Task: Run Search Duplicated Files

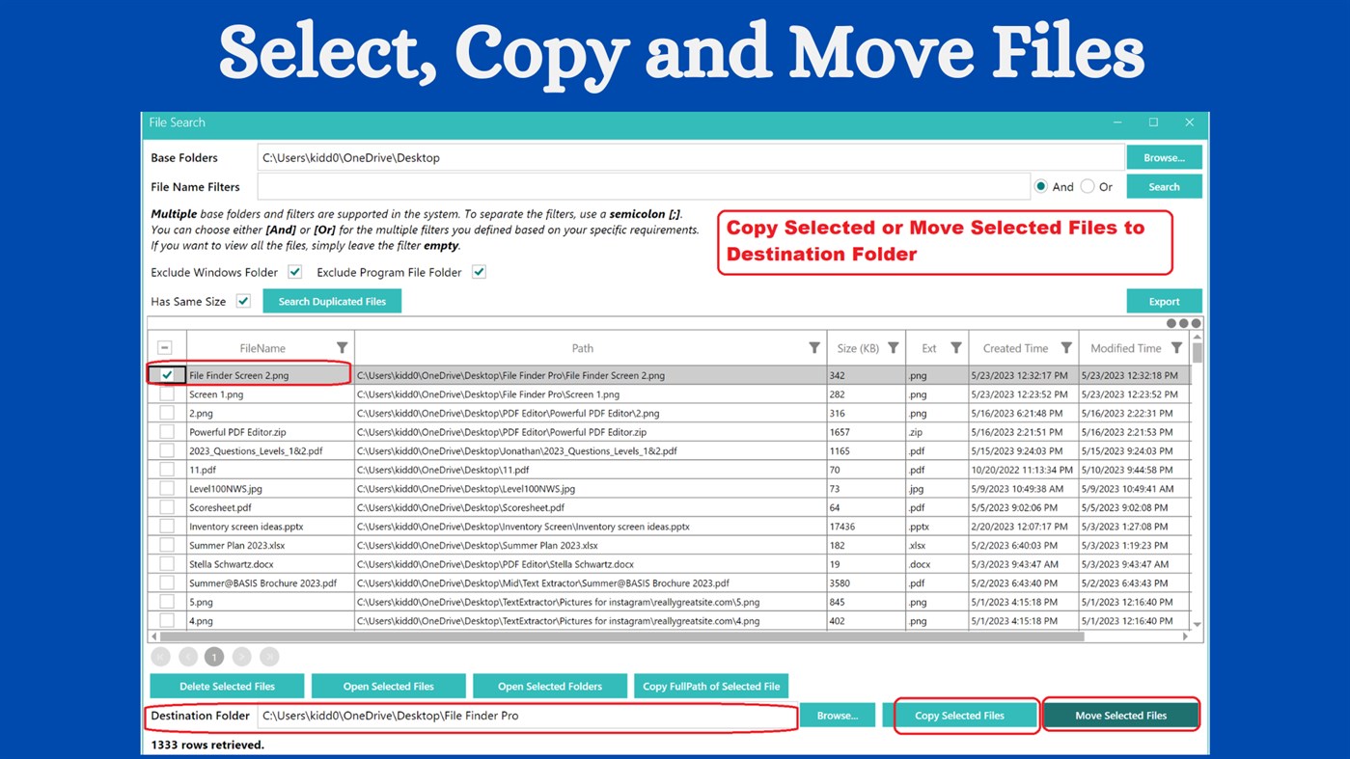Action: 332,300
